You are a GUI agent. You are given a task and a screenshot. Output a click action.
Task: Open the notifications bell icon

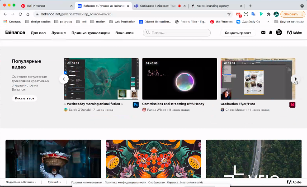(x=270, y=33)
